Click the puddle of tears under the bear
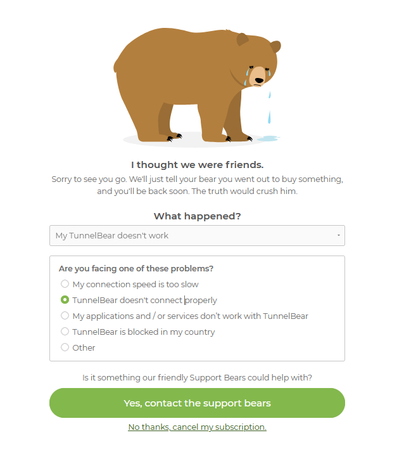 [x=268, y=138]
